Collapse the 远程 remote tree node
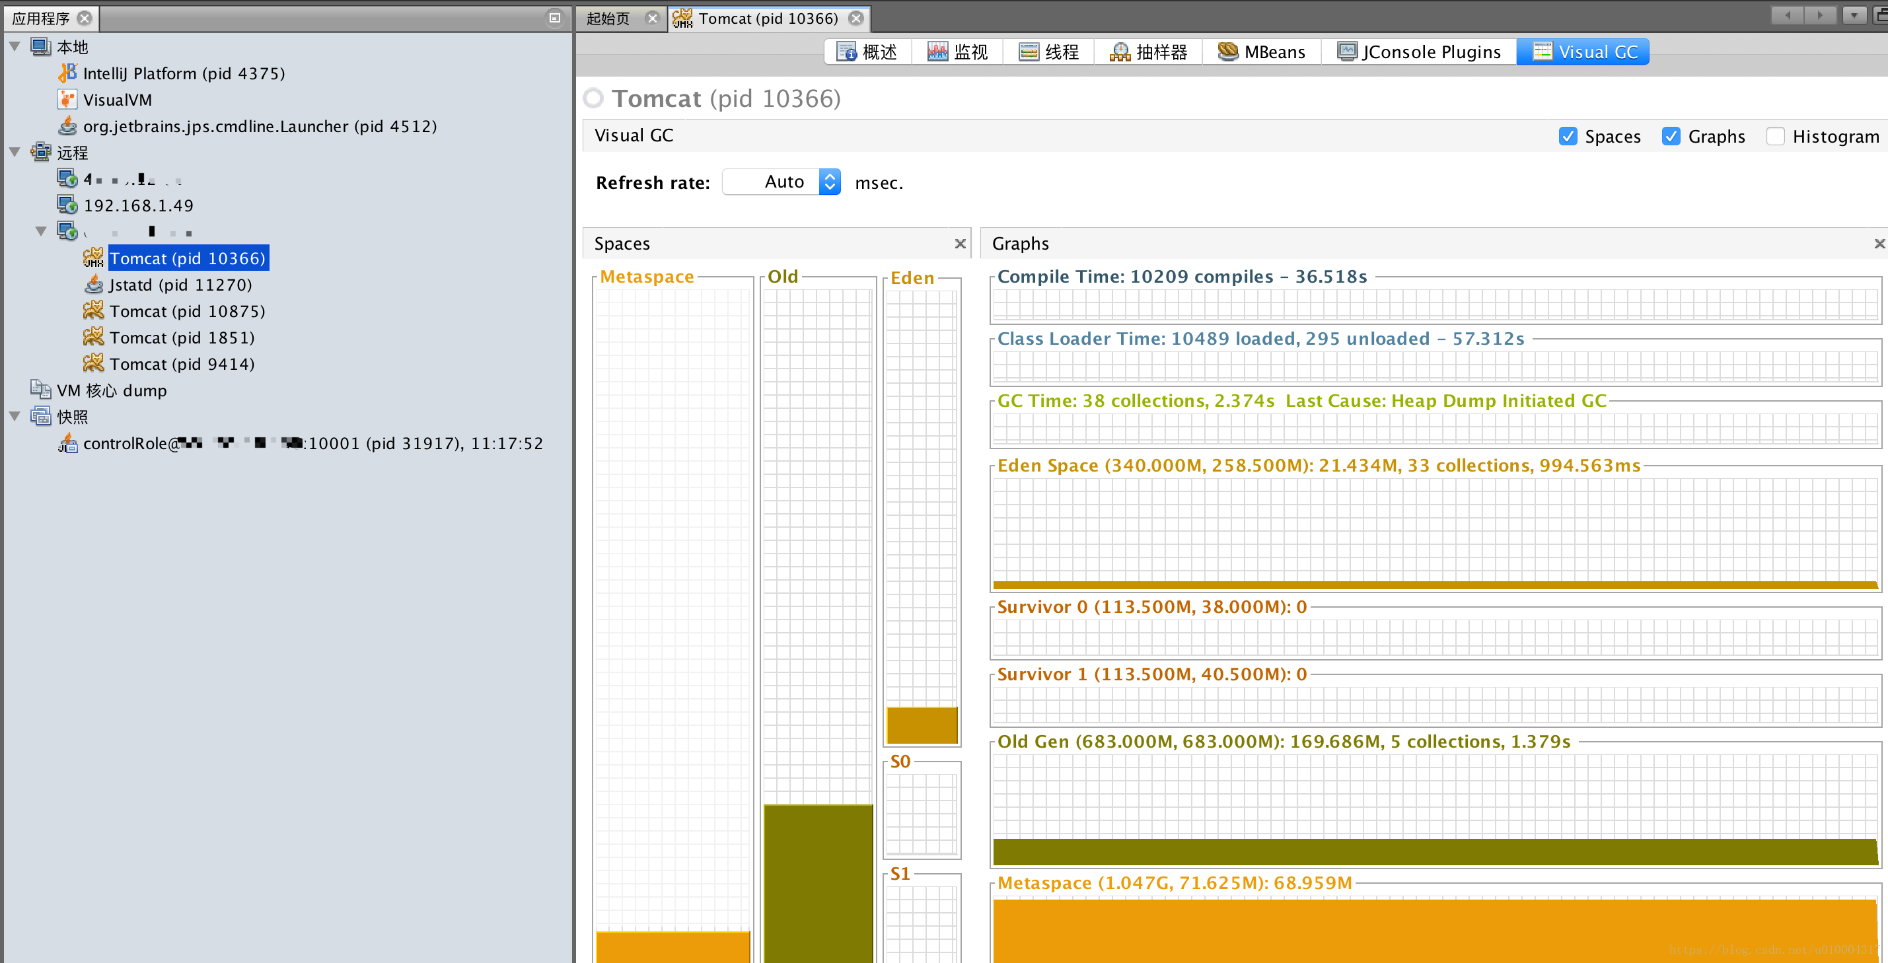This screenshot has height=963, width=1888. pos(15,152)
